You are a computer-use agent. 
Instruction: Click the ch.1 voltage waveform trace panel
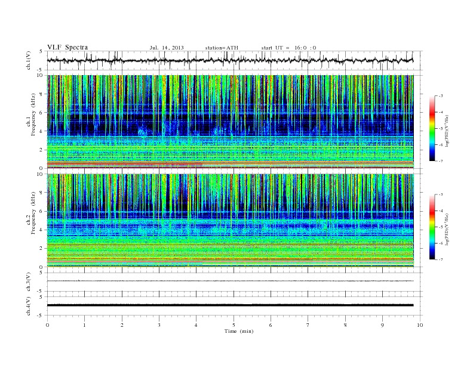(235, 60)
